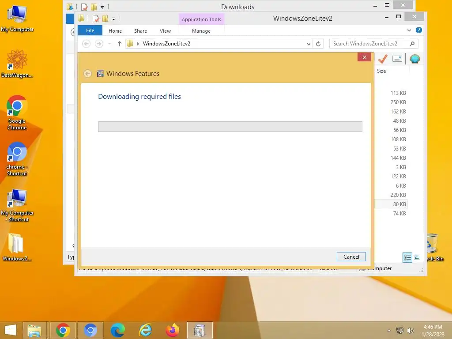
Task: Click Properties icon in quick access toolbar
Action: click(x=96, y=19)
